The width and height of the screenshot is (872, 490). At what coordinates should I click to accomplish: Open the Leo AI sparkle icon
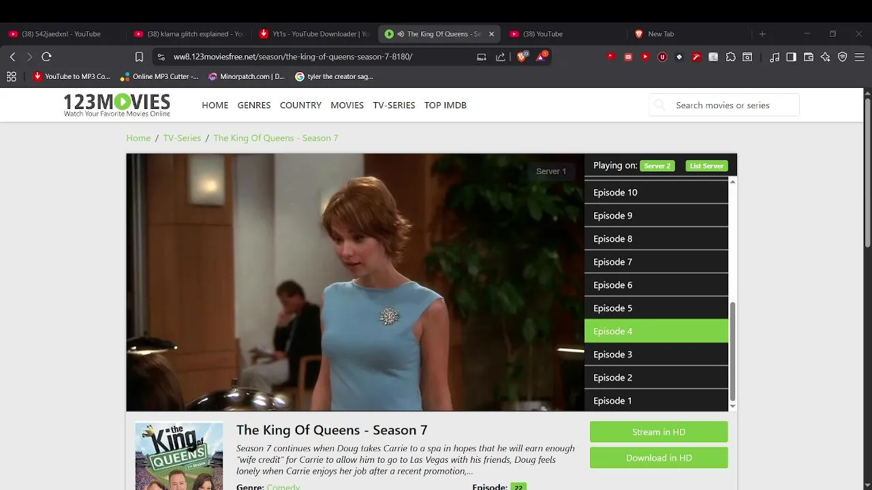pos(826,57)
